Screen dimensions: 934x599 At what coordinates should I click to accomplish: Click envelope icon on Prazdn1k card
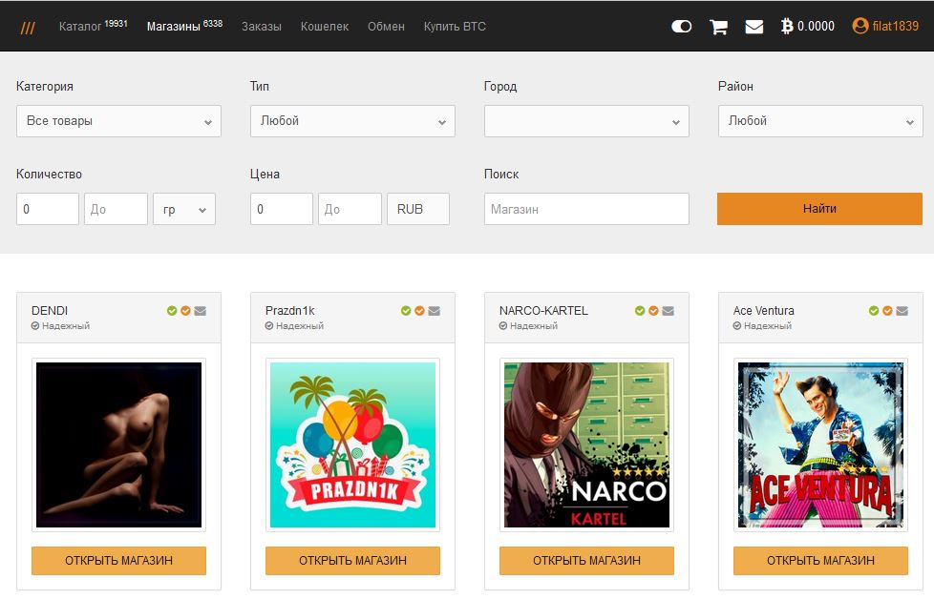434,311
